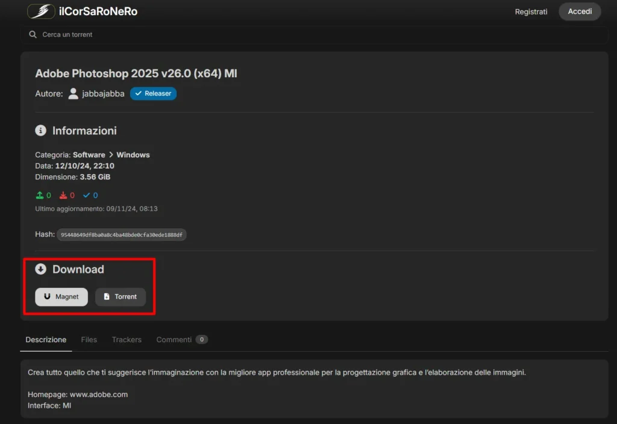Image resolution: width=617 pixels, height=424 pixels.
Task: Select the Descrizione tab
Action: point(46,340)
